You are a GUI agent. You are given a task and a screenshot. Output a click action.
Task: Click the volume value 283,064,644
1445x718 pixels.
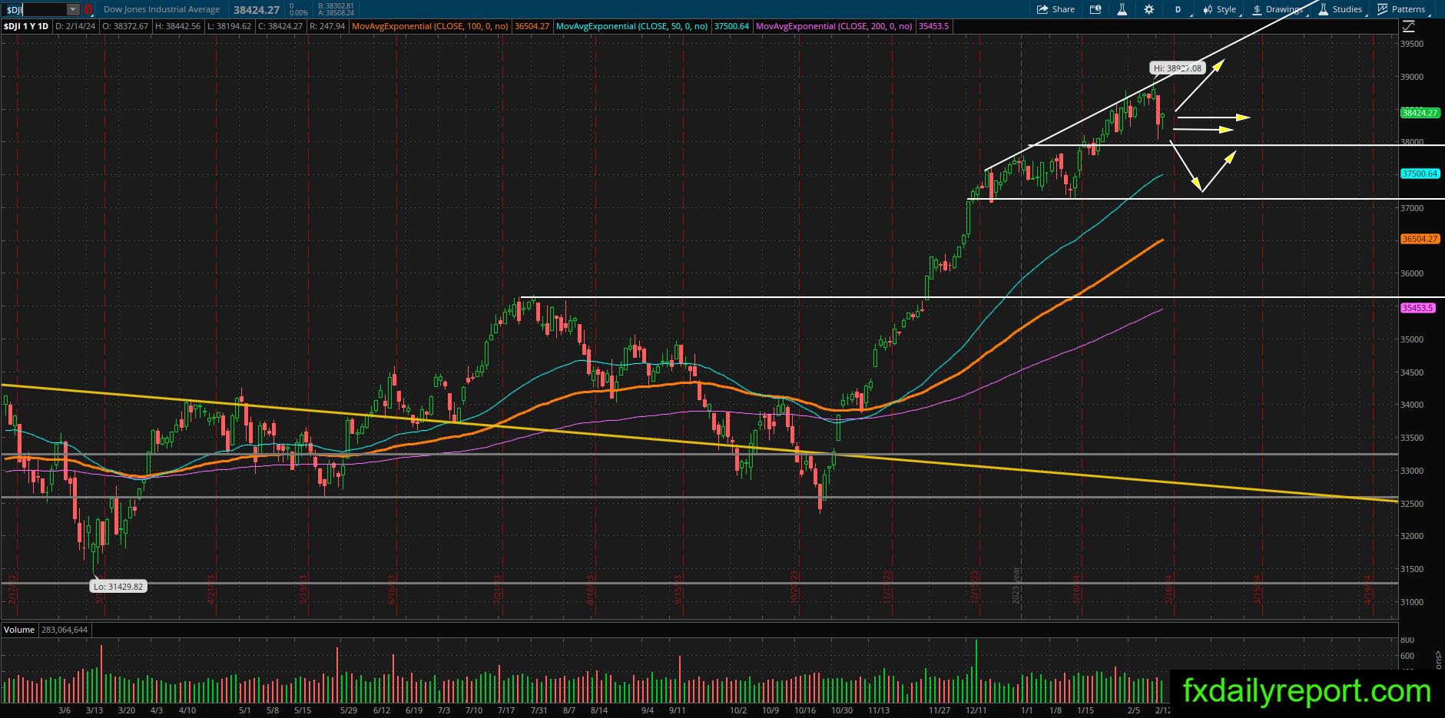point(64,630)
